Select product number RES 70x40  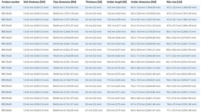(x=6, y=68)
